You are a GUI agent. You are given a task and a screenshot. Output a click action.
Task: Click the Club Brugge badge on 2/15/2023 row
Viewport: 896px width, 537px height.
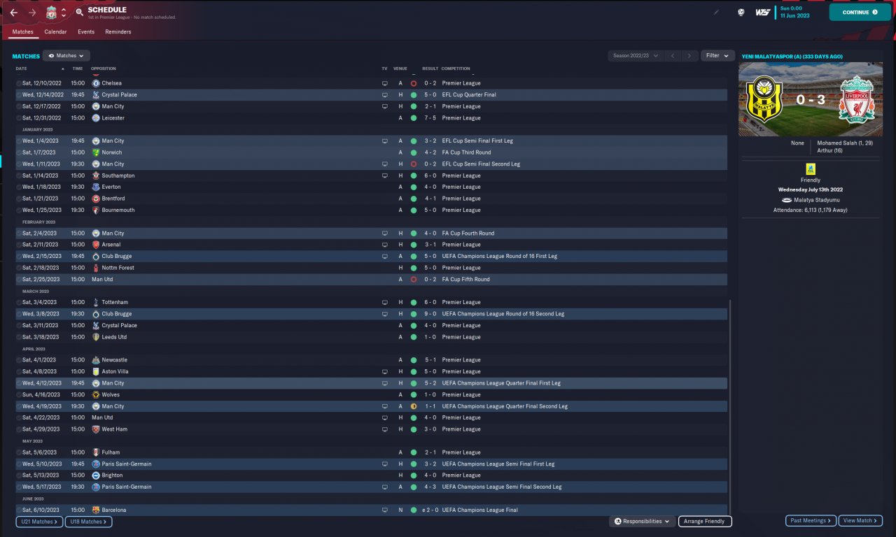coord(96,256)
